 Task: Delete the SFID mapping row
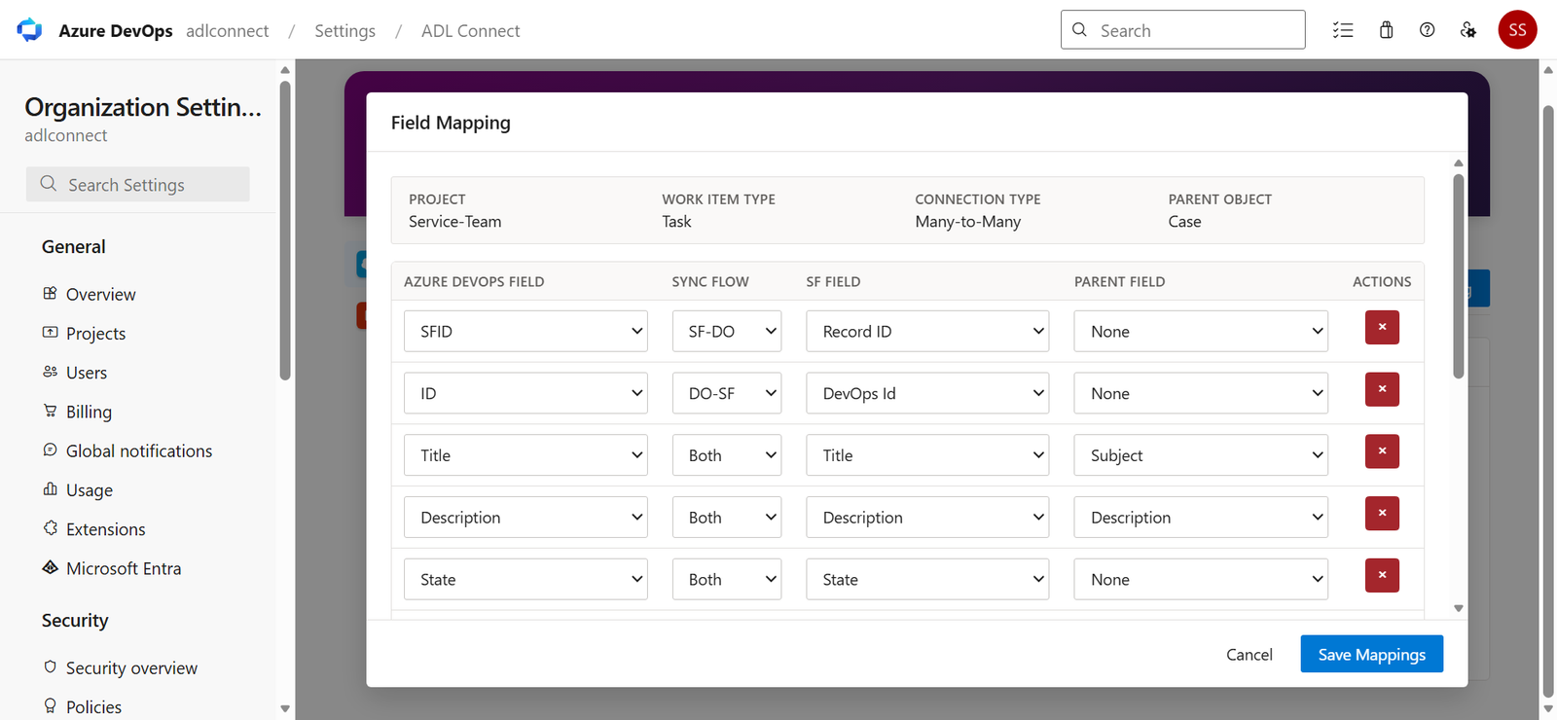click(x=1382, y=327)
